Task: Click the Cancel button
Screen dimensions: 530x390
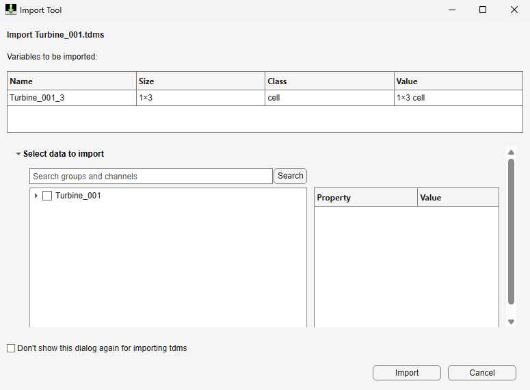Action: 482,373
